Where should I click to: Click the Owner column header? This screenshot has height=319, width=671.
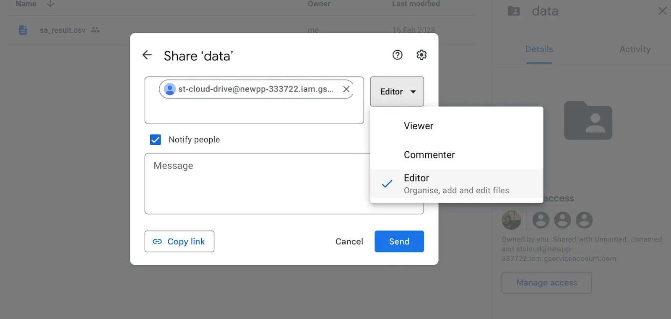319,4
